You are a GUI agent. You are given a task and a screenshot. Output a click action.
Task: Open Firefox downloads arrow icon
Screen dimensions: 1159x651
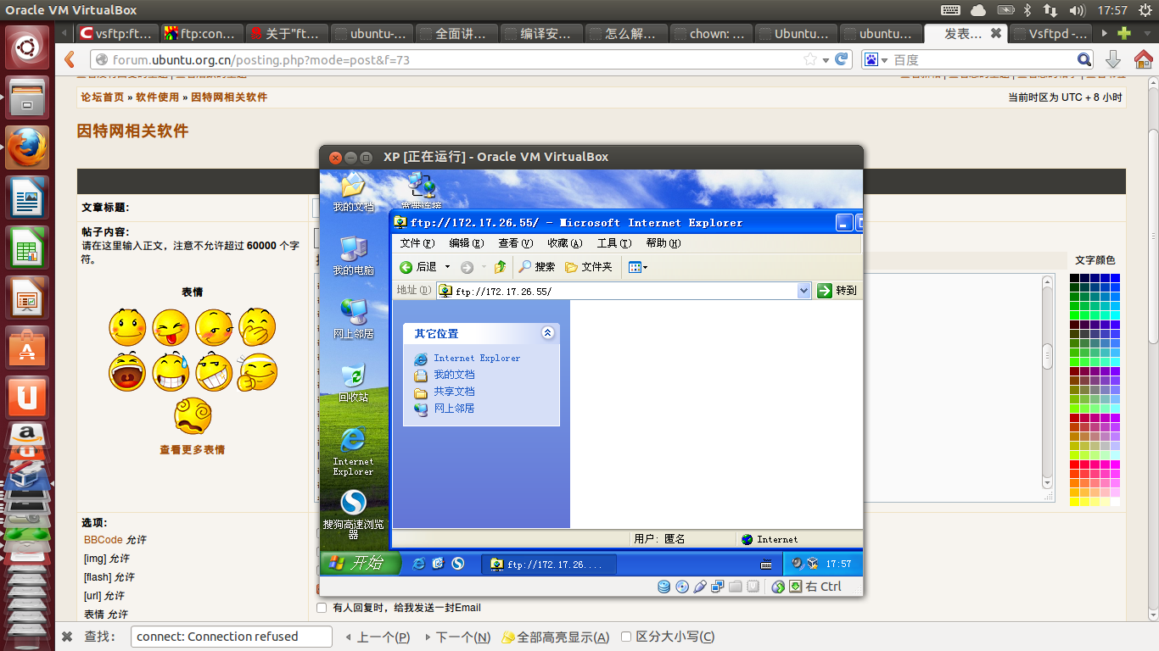point(1113,59)
